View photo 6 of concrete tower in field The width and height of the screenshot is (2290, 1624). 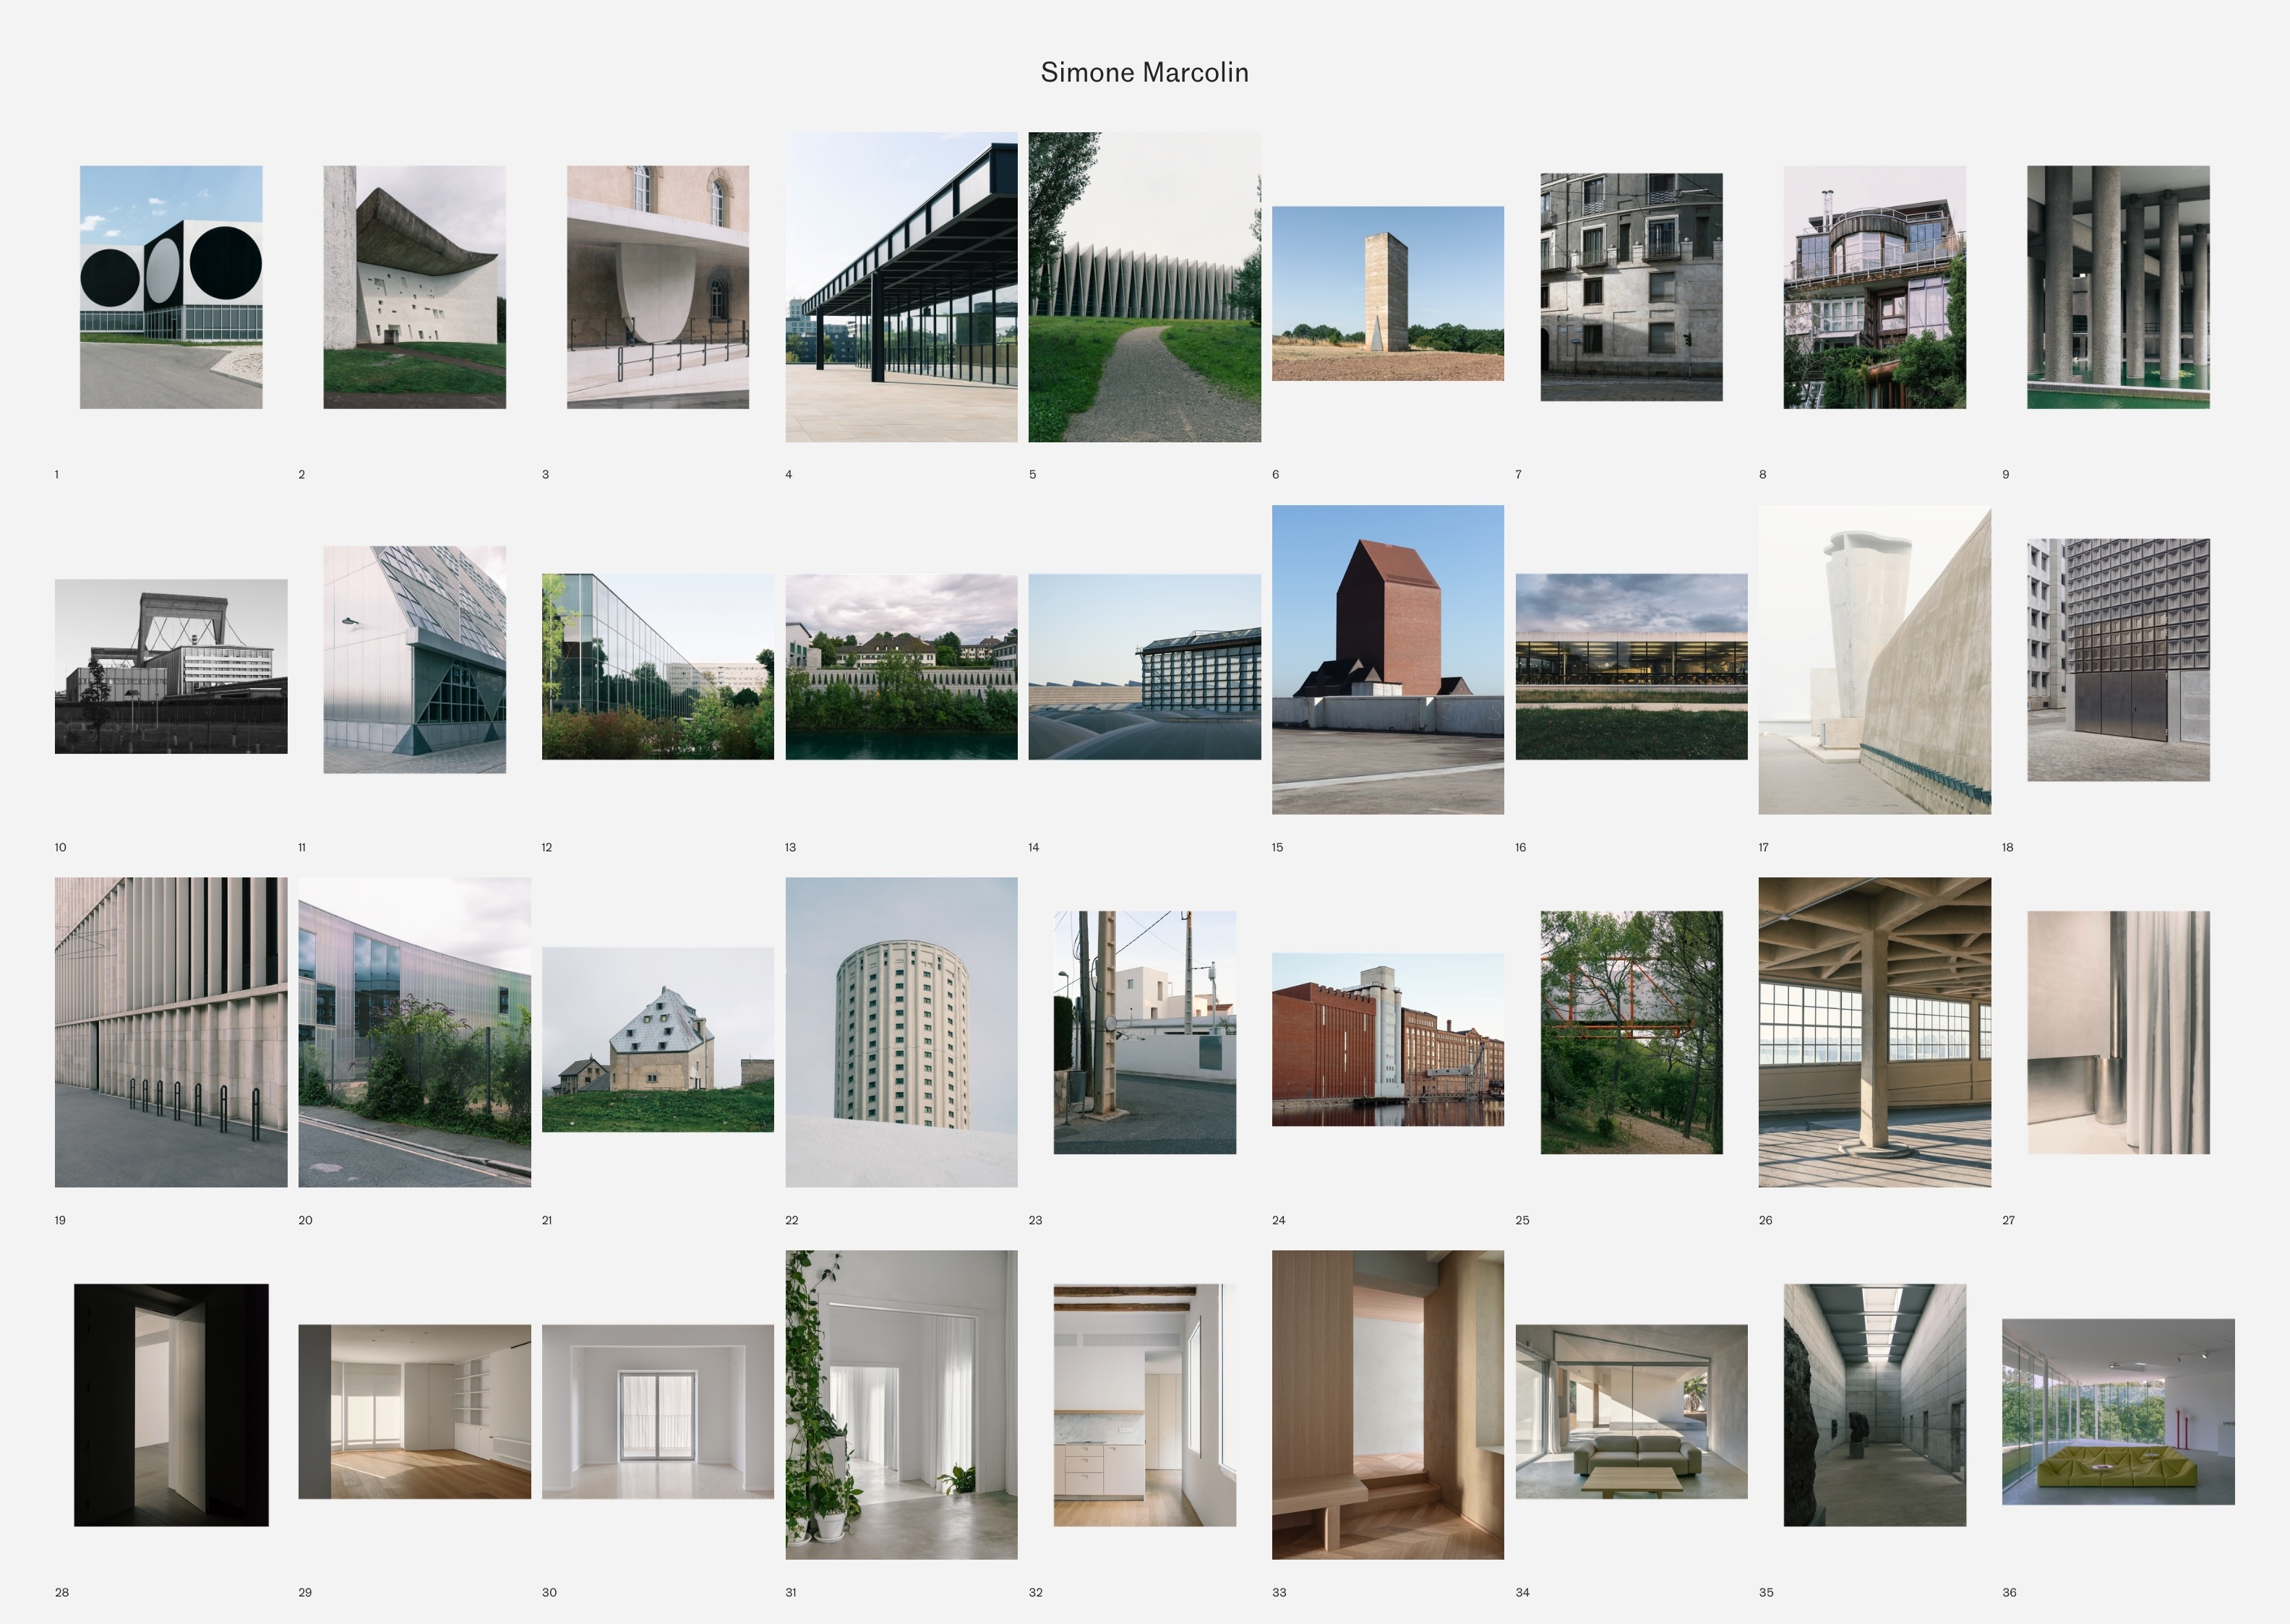click(1387, 293)
